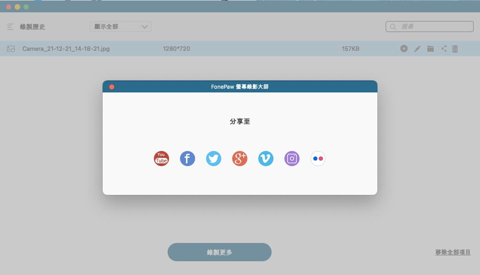Viewport: 480px width, 275px height.
Task: Click 移除全部項目 link
Action: (453, 252)
